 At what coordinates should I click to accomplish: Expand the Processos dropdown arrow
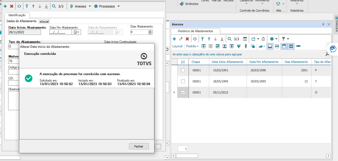(x=118, y=6)
